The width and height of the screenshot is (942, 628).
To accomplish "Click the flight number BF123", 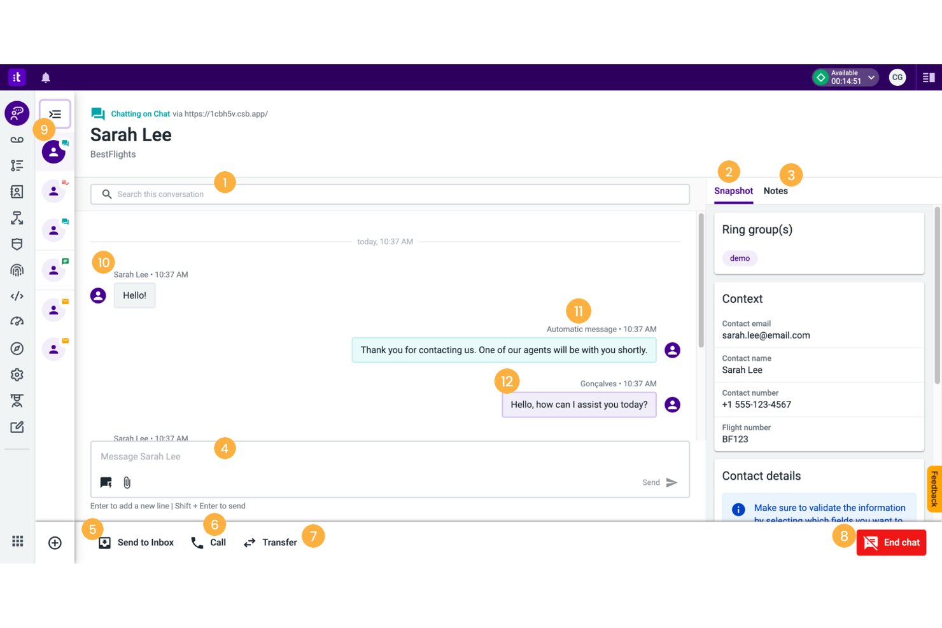I will tap(735, 440).
